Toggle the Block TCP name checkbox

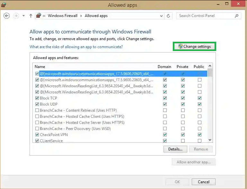pyautogui.click(x=37, y=98)
